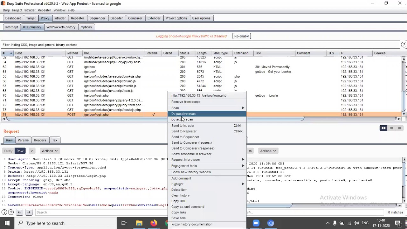The width and height of the screenshot is (407, 229).
Task: Expand Highlight submenu
Action: (207, 184)
